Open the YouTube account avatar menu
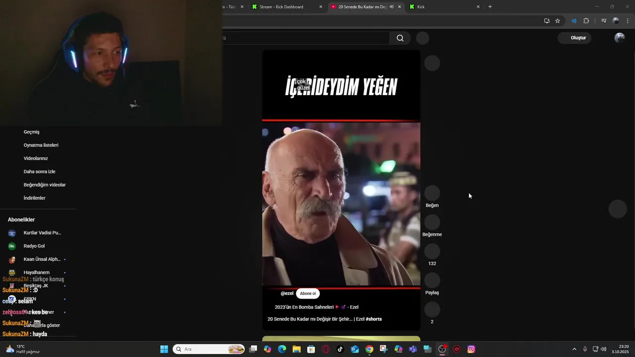The height and width of the screenshot is (357, 635). pos(620,38)
